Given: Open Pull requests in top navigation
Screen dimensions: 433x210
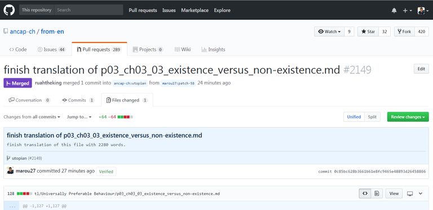Looking at the screenshot, I should (143, 10).
